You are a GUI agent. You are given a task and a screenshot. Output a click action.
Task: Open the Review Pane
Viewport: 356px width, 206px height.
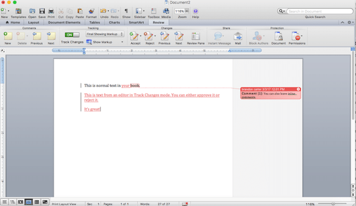195,36
